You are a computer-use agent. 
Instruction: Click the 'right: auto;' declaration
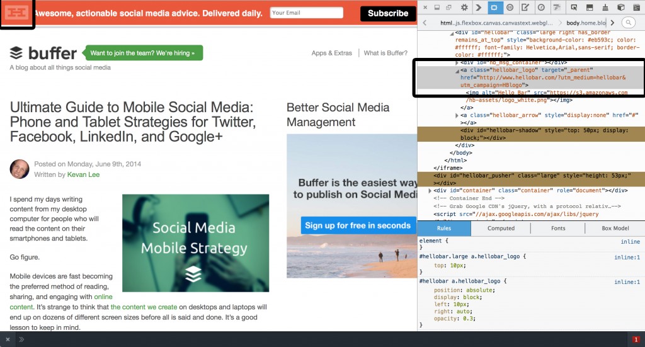click(454, 312)
